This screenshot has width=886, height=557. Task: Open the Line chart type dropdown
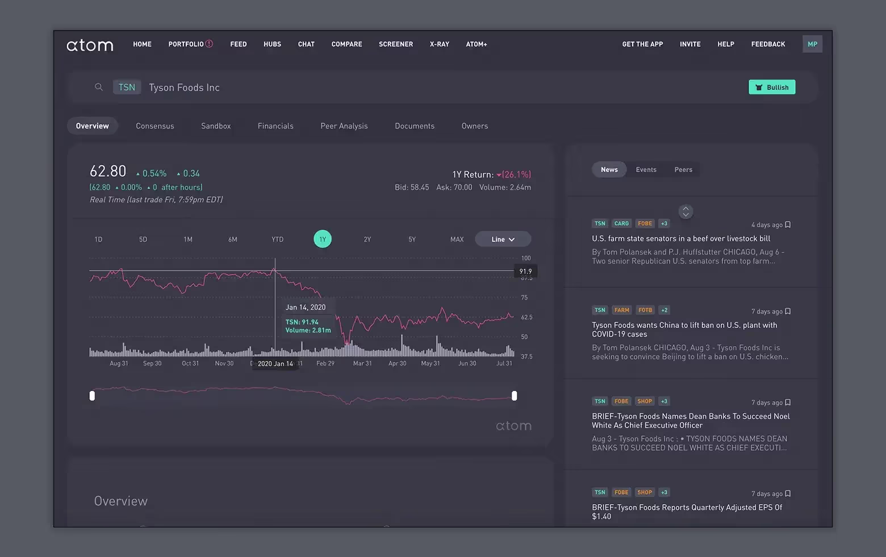coord(503,239)
